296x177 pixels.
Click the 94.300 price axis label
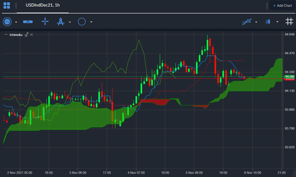289,72
